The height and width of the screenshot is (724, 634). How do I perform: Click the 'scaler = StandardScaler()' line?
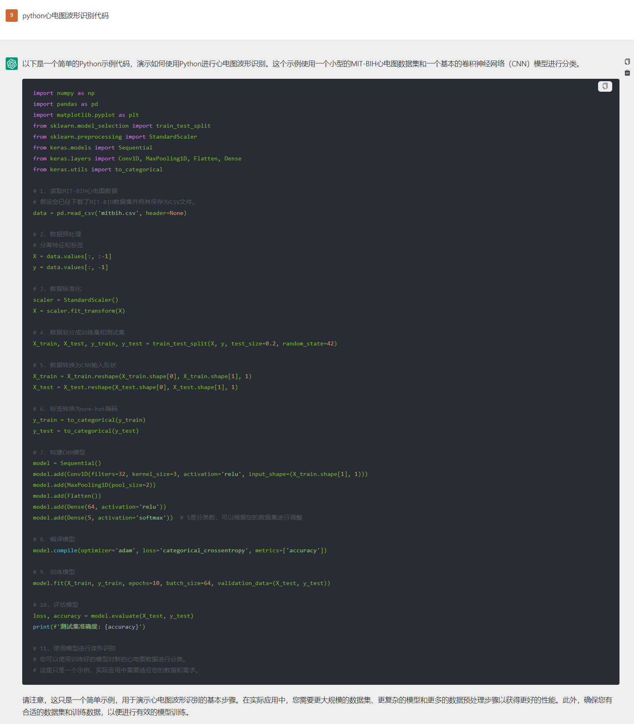pyautogui.click(x=76, y=300)
